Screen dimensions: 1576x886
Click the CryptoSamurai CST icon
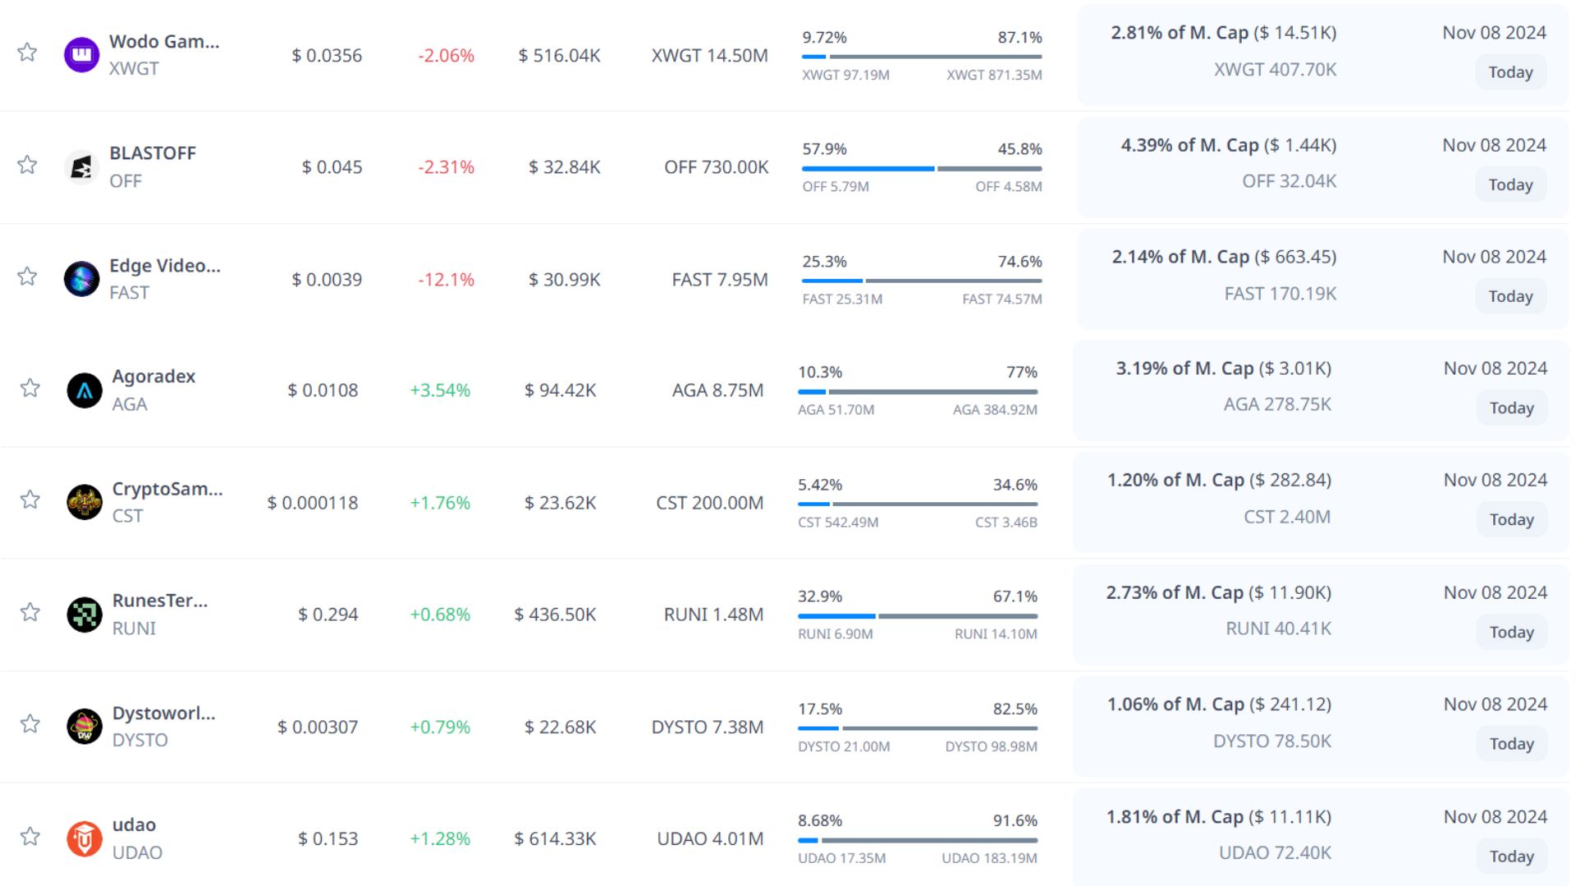[x=84, y=502]
